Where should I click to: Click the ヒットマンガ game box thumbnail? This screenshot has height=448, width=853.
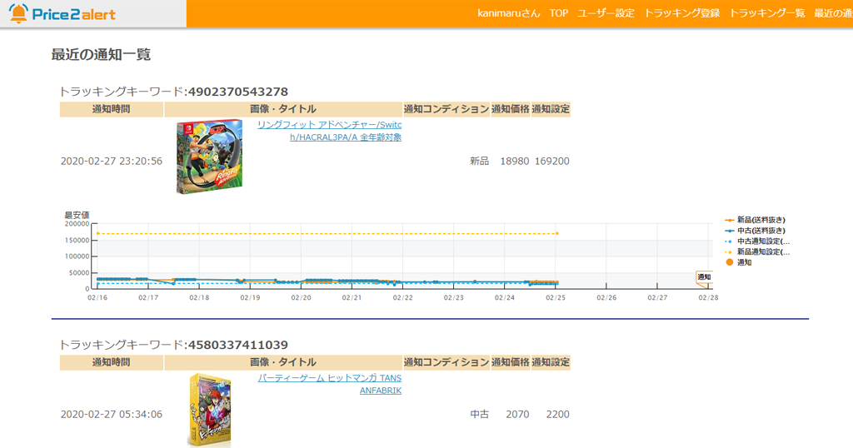(x=209, y=410)
